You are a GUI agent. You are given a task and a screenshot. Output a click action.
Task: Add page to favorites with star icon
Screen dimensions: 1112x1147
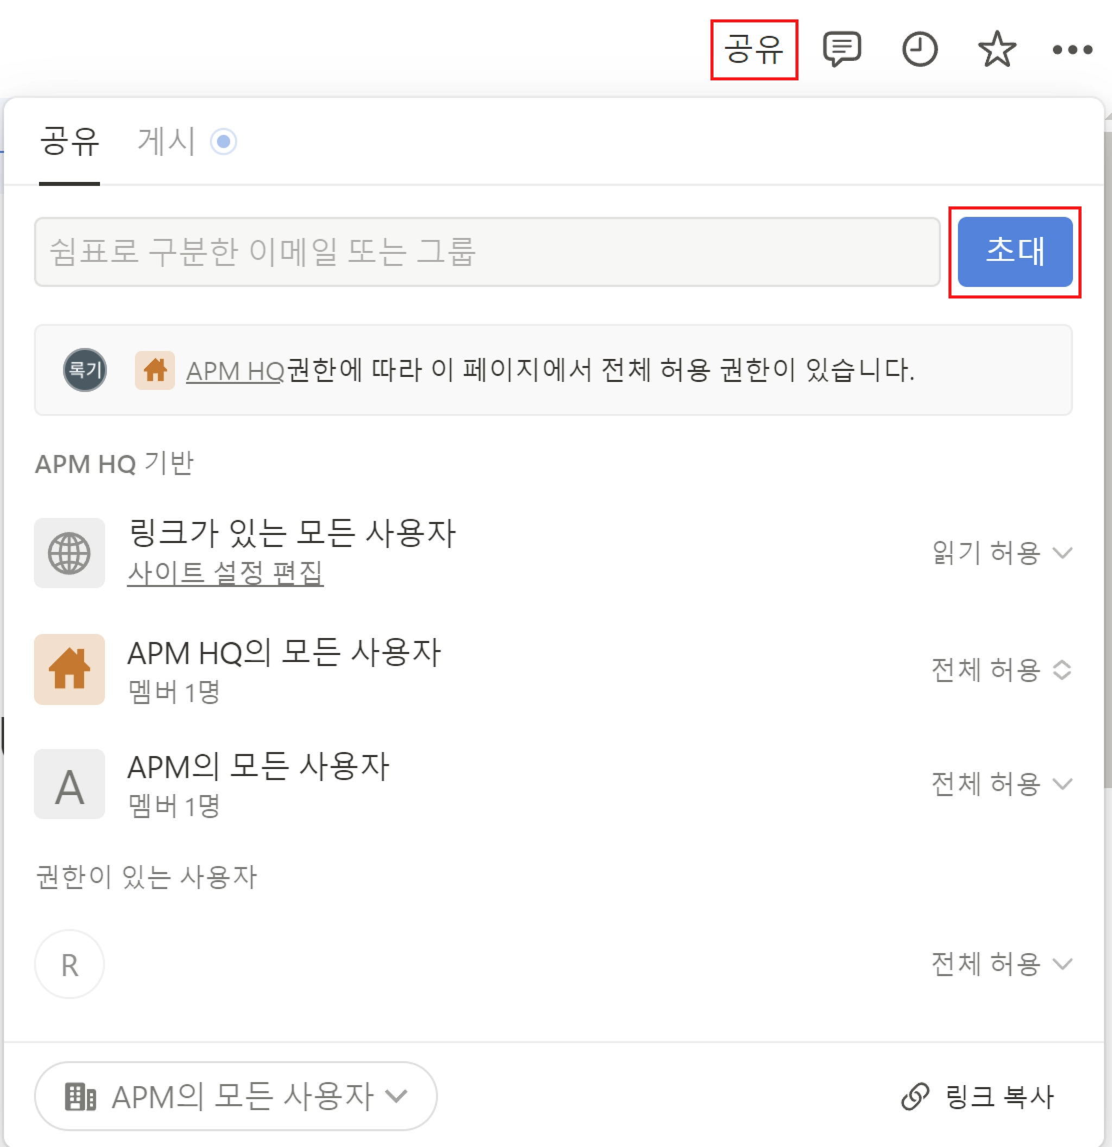tap(996, 50)
